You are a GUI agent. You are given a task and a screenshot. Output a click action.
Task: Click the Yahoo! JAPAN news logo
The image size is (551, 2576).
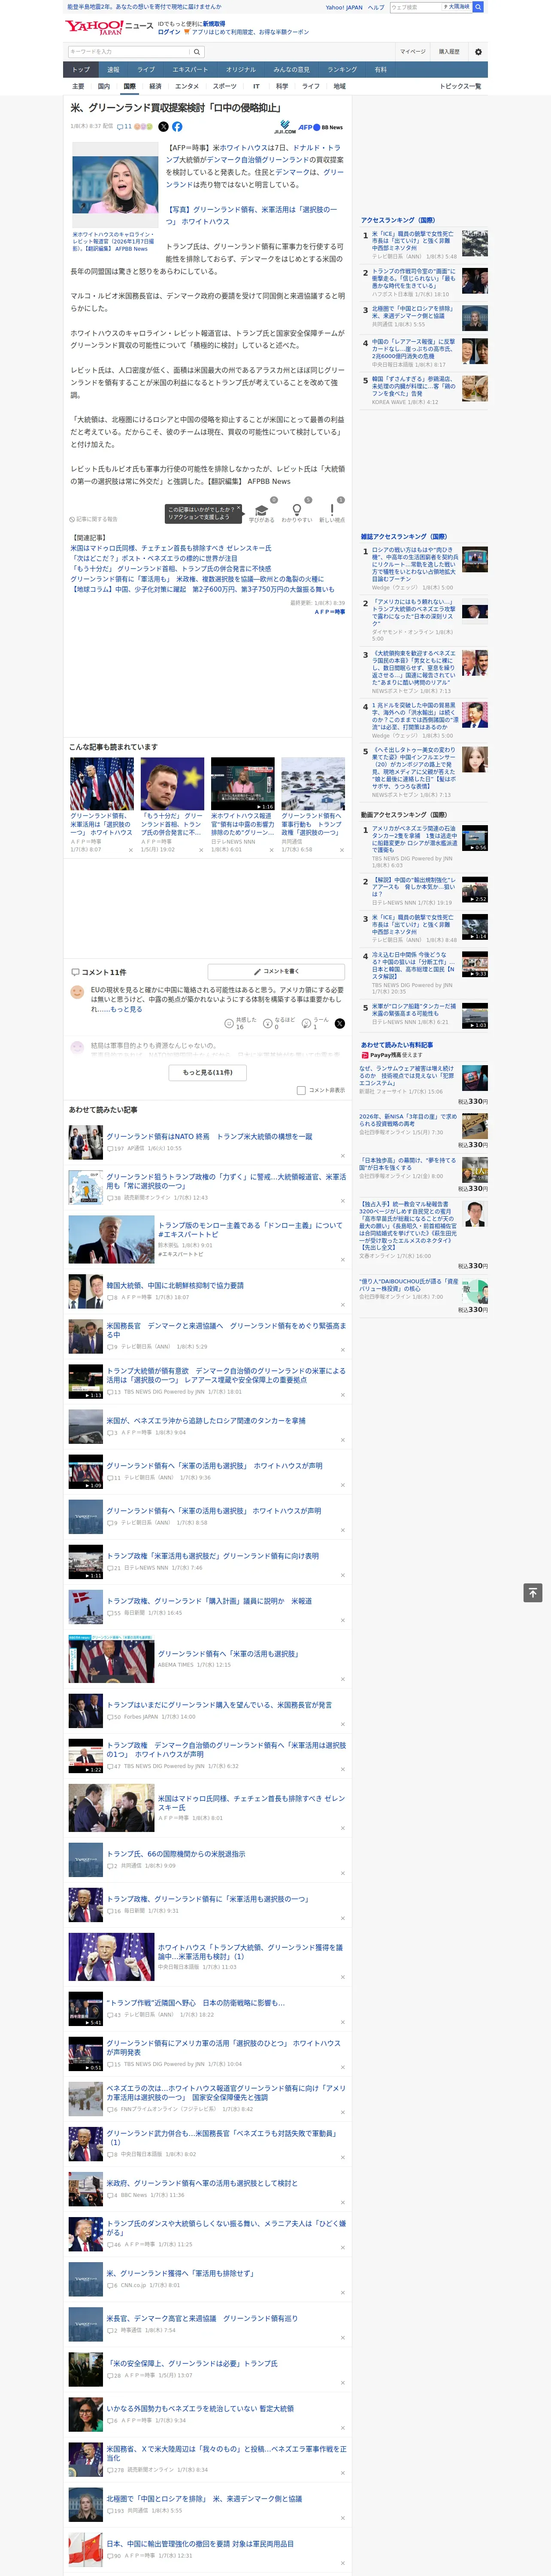[x=109, y=27]
